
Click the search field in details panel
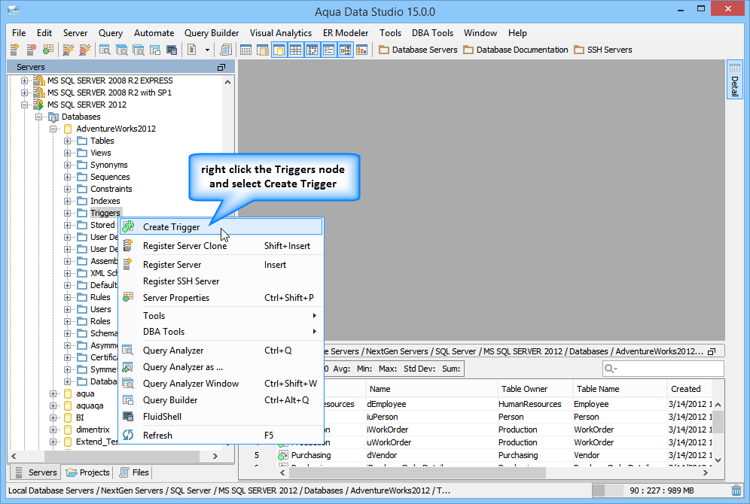[x=663, y=369]
